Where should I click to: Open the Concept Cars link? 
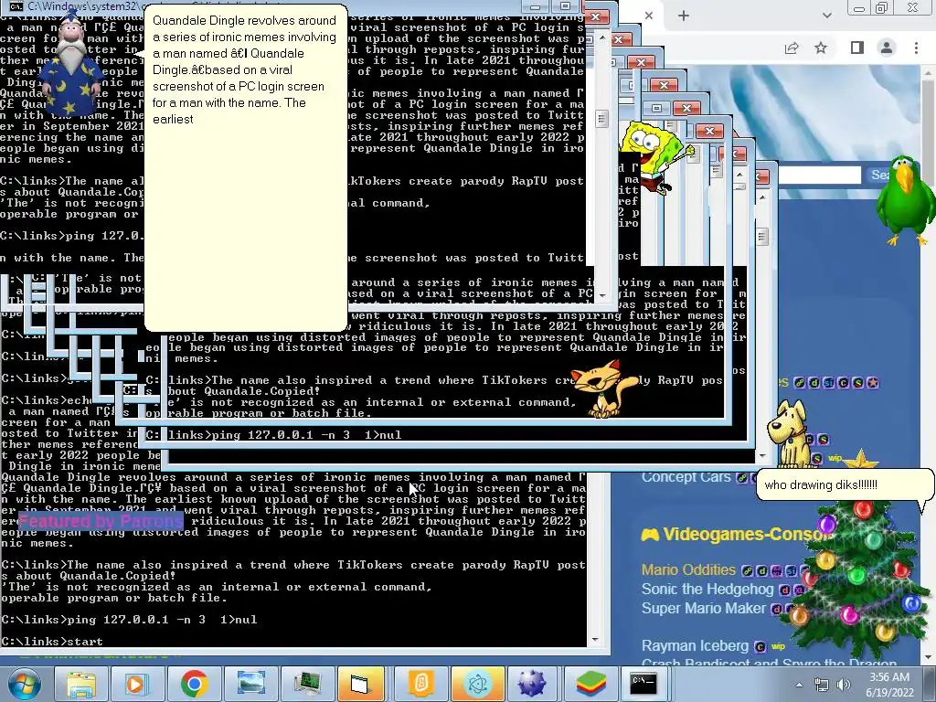point(686,477)
